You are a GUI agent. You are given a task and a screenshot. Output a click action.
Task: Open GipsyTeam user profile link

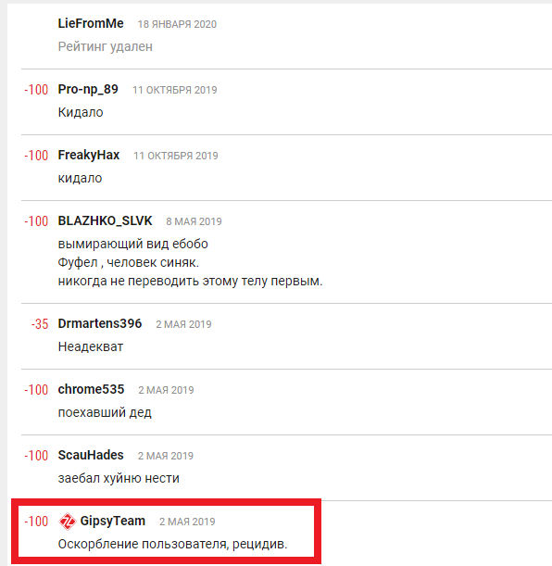click(113, 522)
